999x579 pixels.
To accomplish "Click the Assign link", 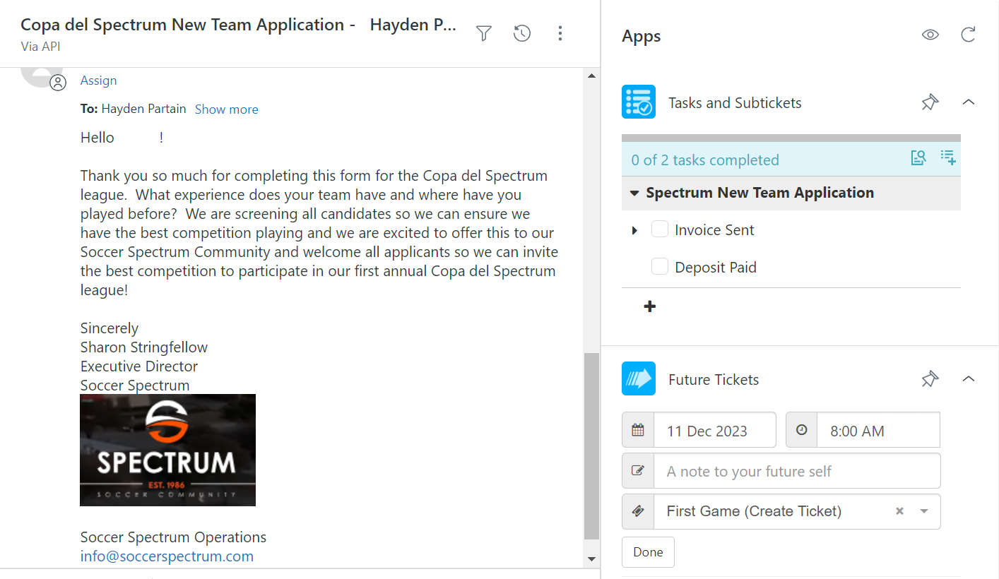I will (x=98, y=80).
